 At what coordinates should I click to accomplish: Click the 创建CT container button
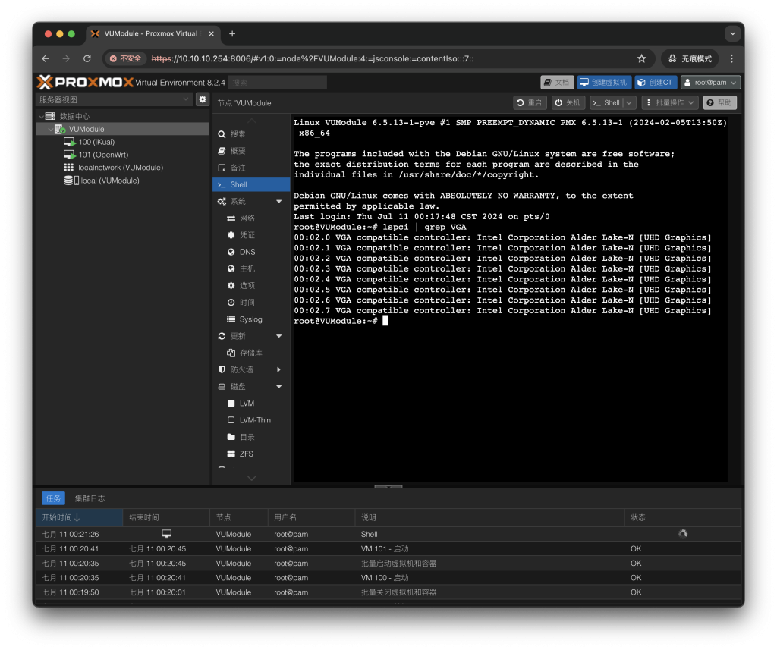click(x=655, y=82)
